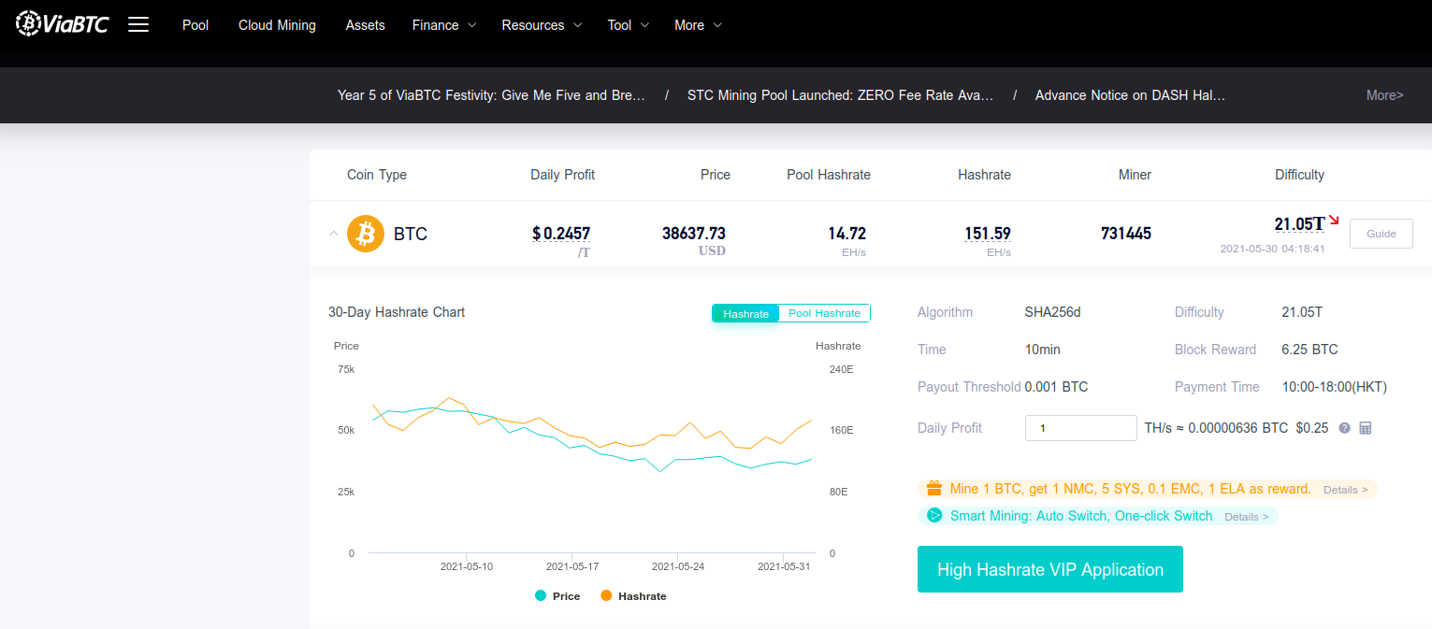The width and height of the screenshot is (1432, 629).
Task: Click the red difficulty trend arrow
Action: pos(1334,221)
